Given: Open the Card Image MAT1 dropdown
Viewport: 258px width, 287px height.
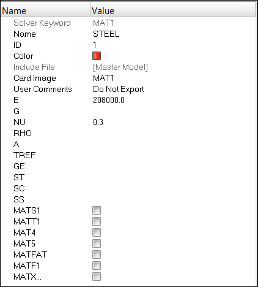Looking at the screenshot, I should [173, 78].
